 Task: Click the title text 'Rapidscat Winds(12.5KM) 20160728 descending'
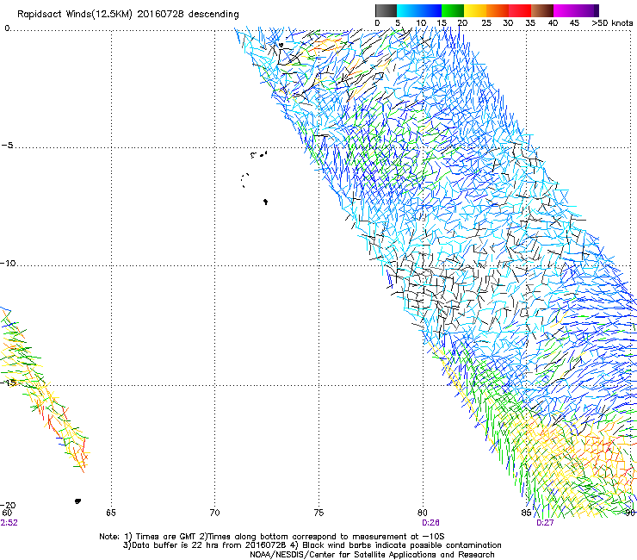coord(128,14)
